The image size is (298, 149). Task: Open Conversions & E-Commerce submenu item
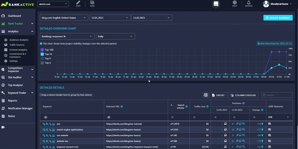[18, 55]
